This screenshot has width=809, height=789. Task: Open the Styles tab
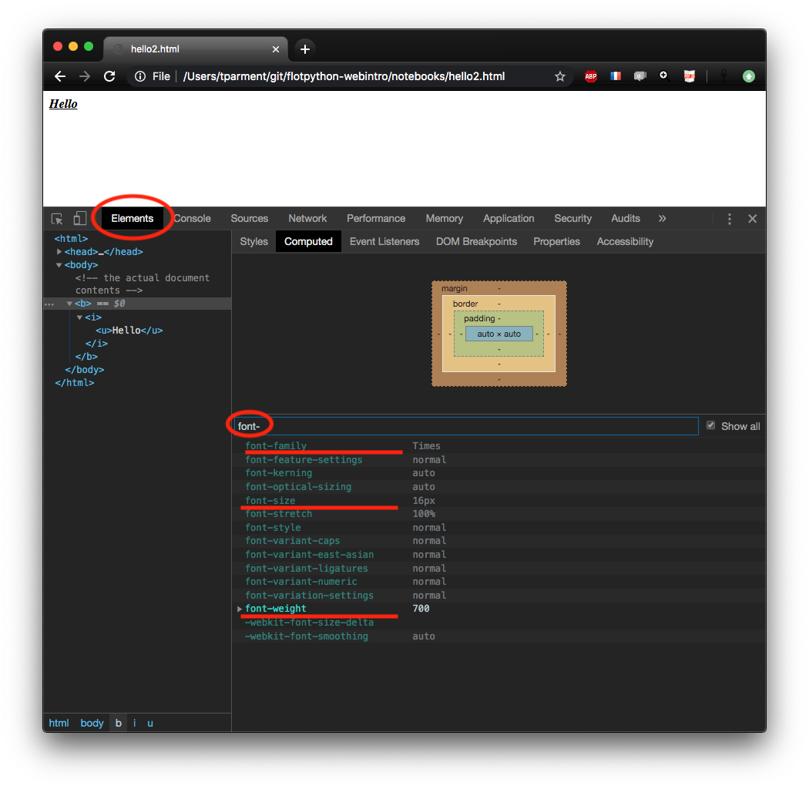coord(253,241)
